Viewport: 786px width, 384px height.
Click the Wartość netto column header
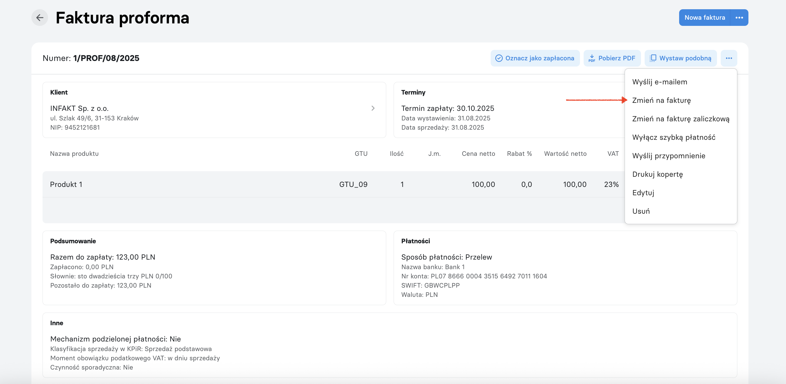tap(565, 154)
